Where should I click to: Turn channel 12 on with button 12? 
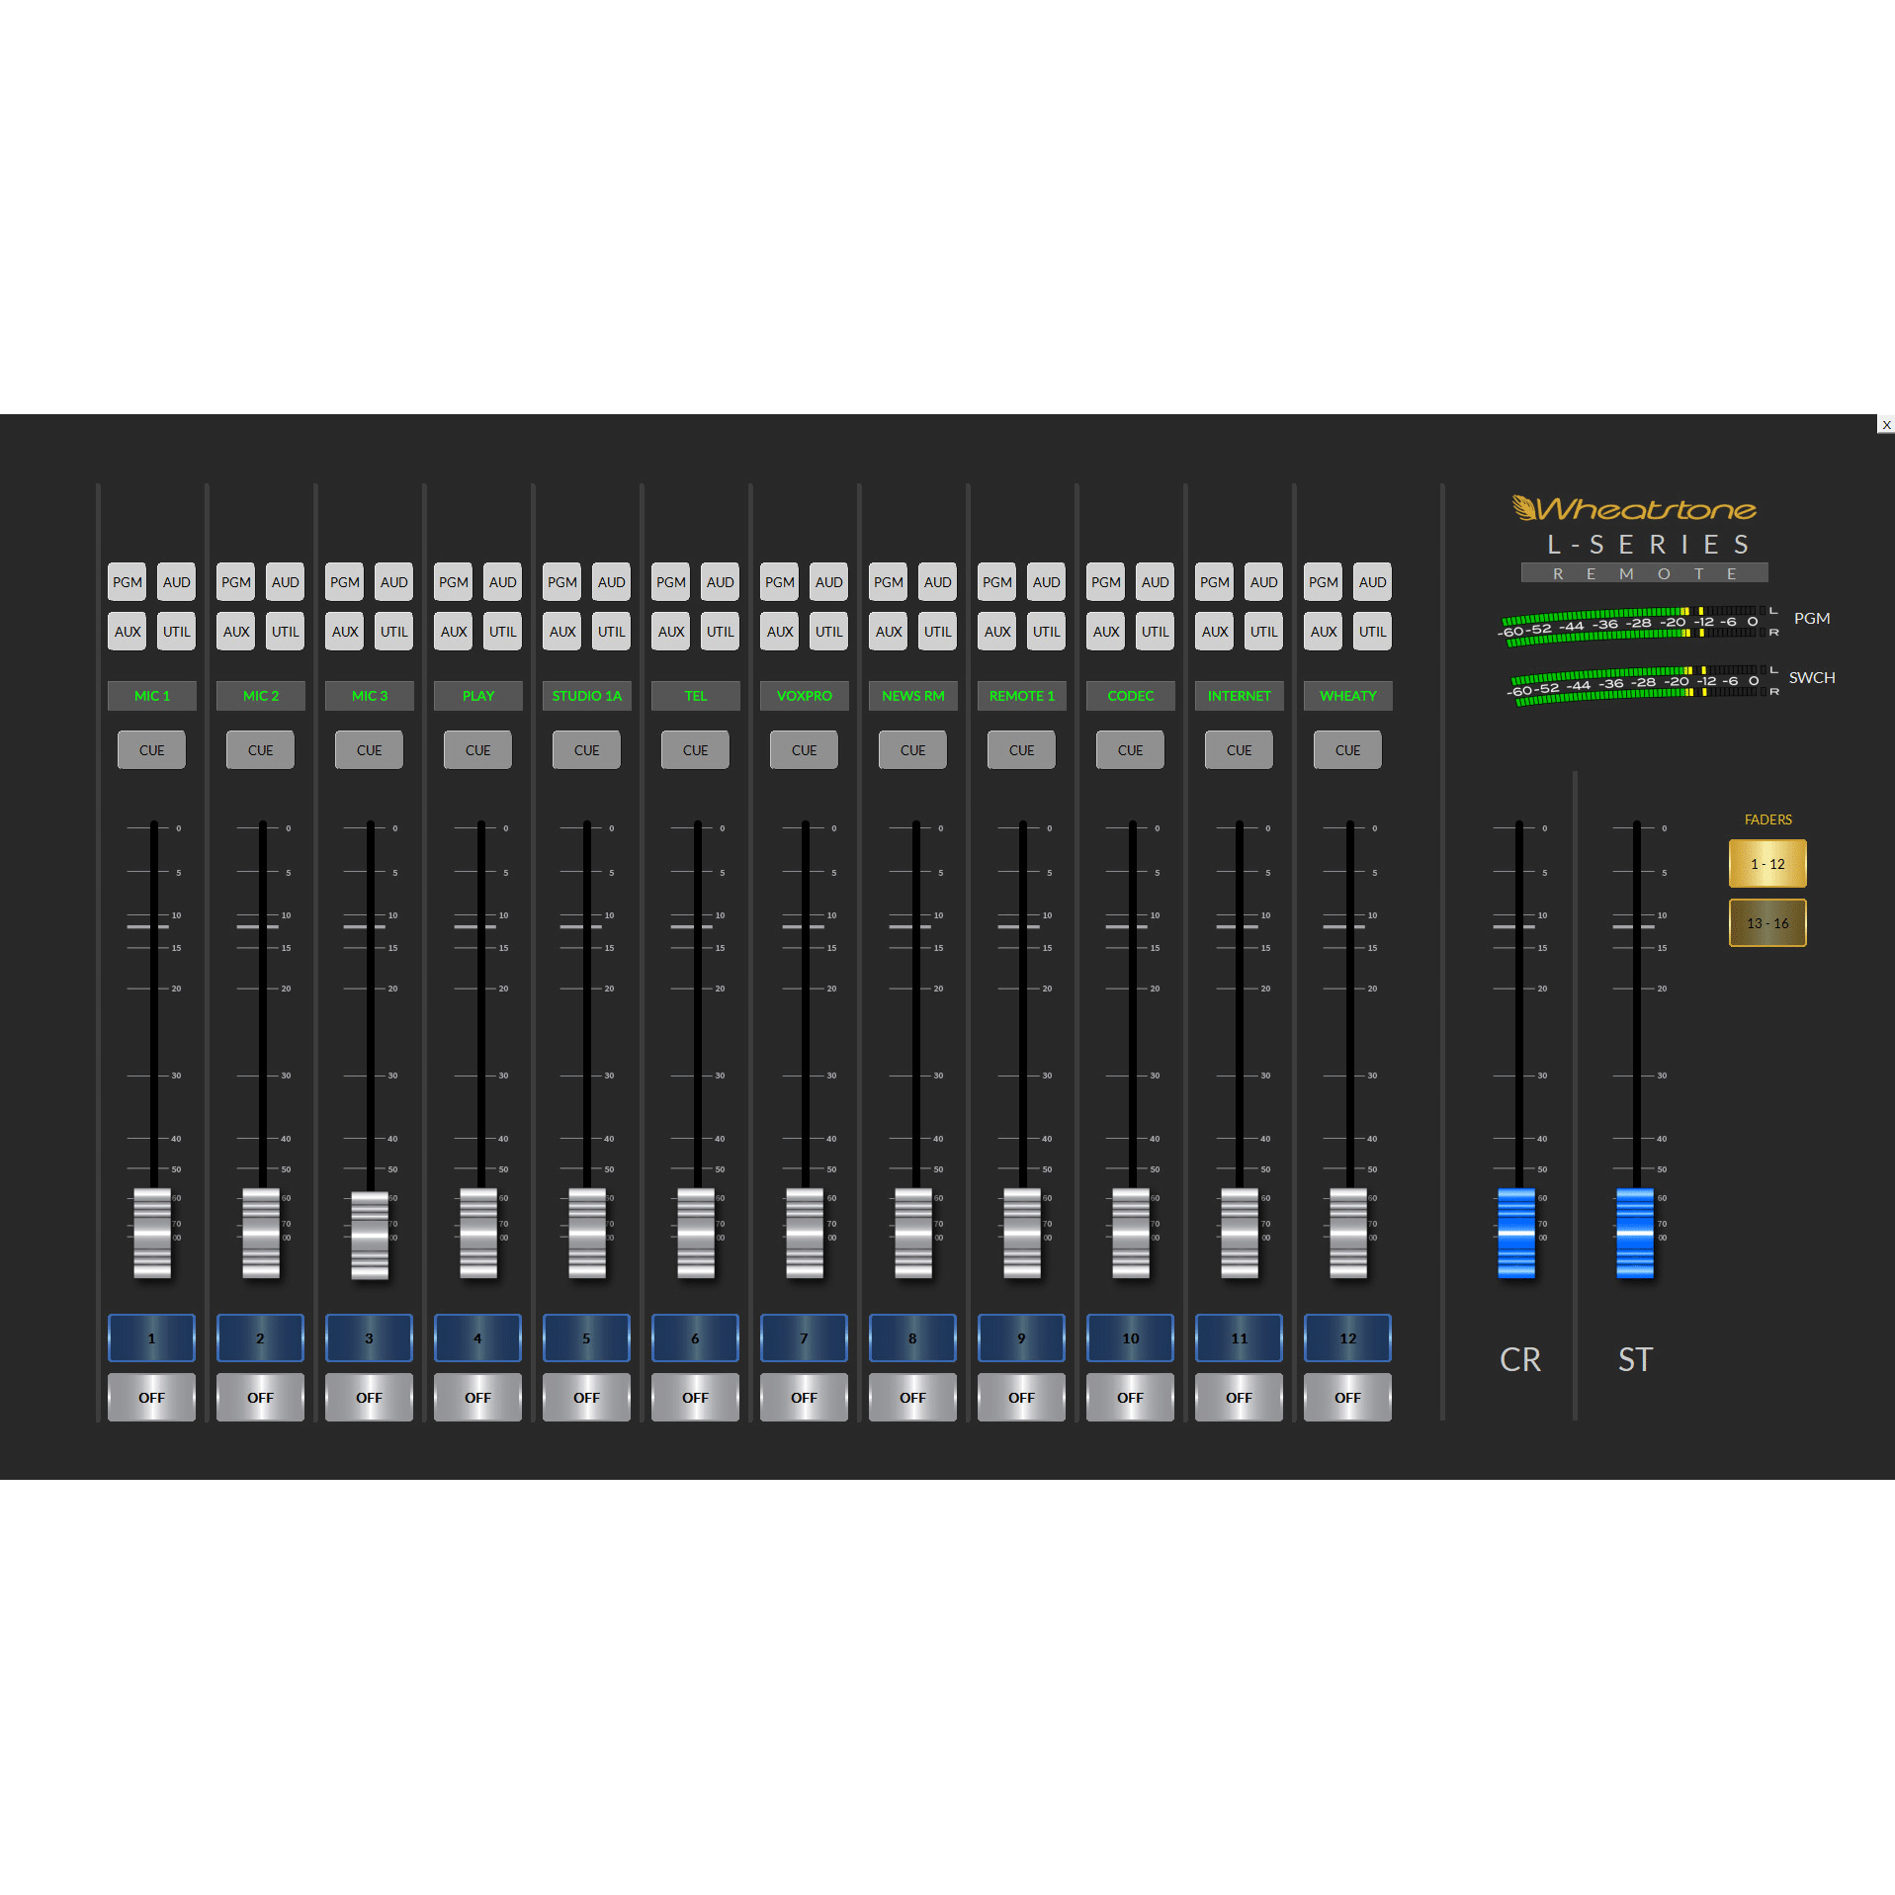[x=1347, y=1338]
